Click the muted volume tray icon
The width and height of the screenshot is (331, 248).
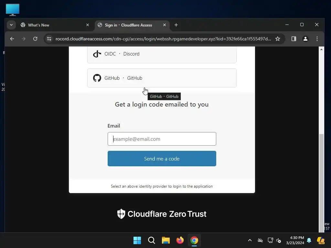[x=279, y=240]
